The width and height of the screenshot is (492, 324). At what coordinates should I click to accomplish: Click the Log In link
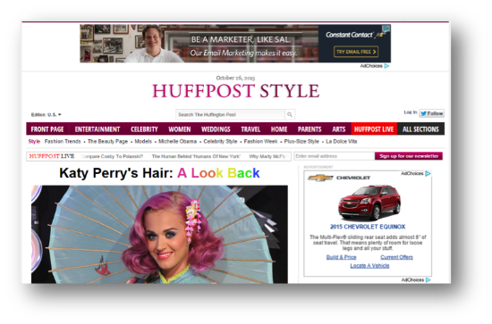(411, 112)
